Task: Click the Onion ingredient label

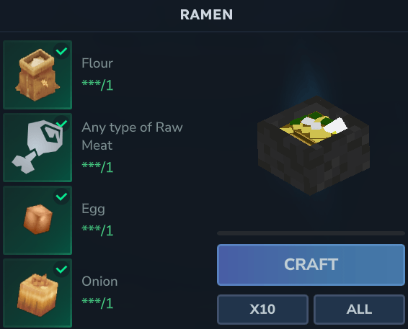Action: 99,281
